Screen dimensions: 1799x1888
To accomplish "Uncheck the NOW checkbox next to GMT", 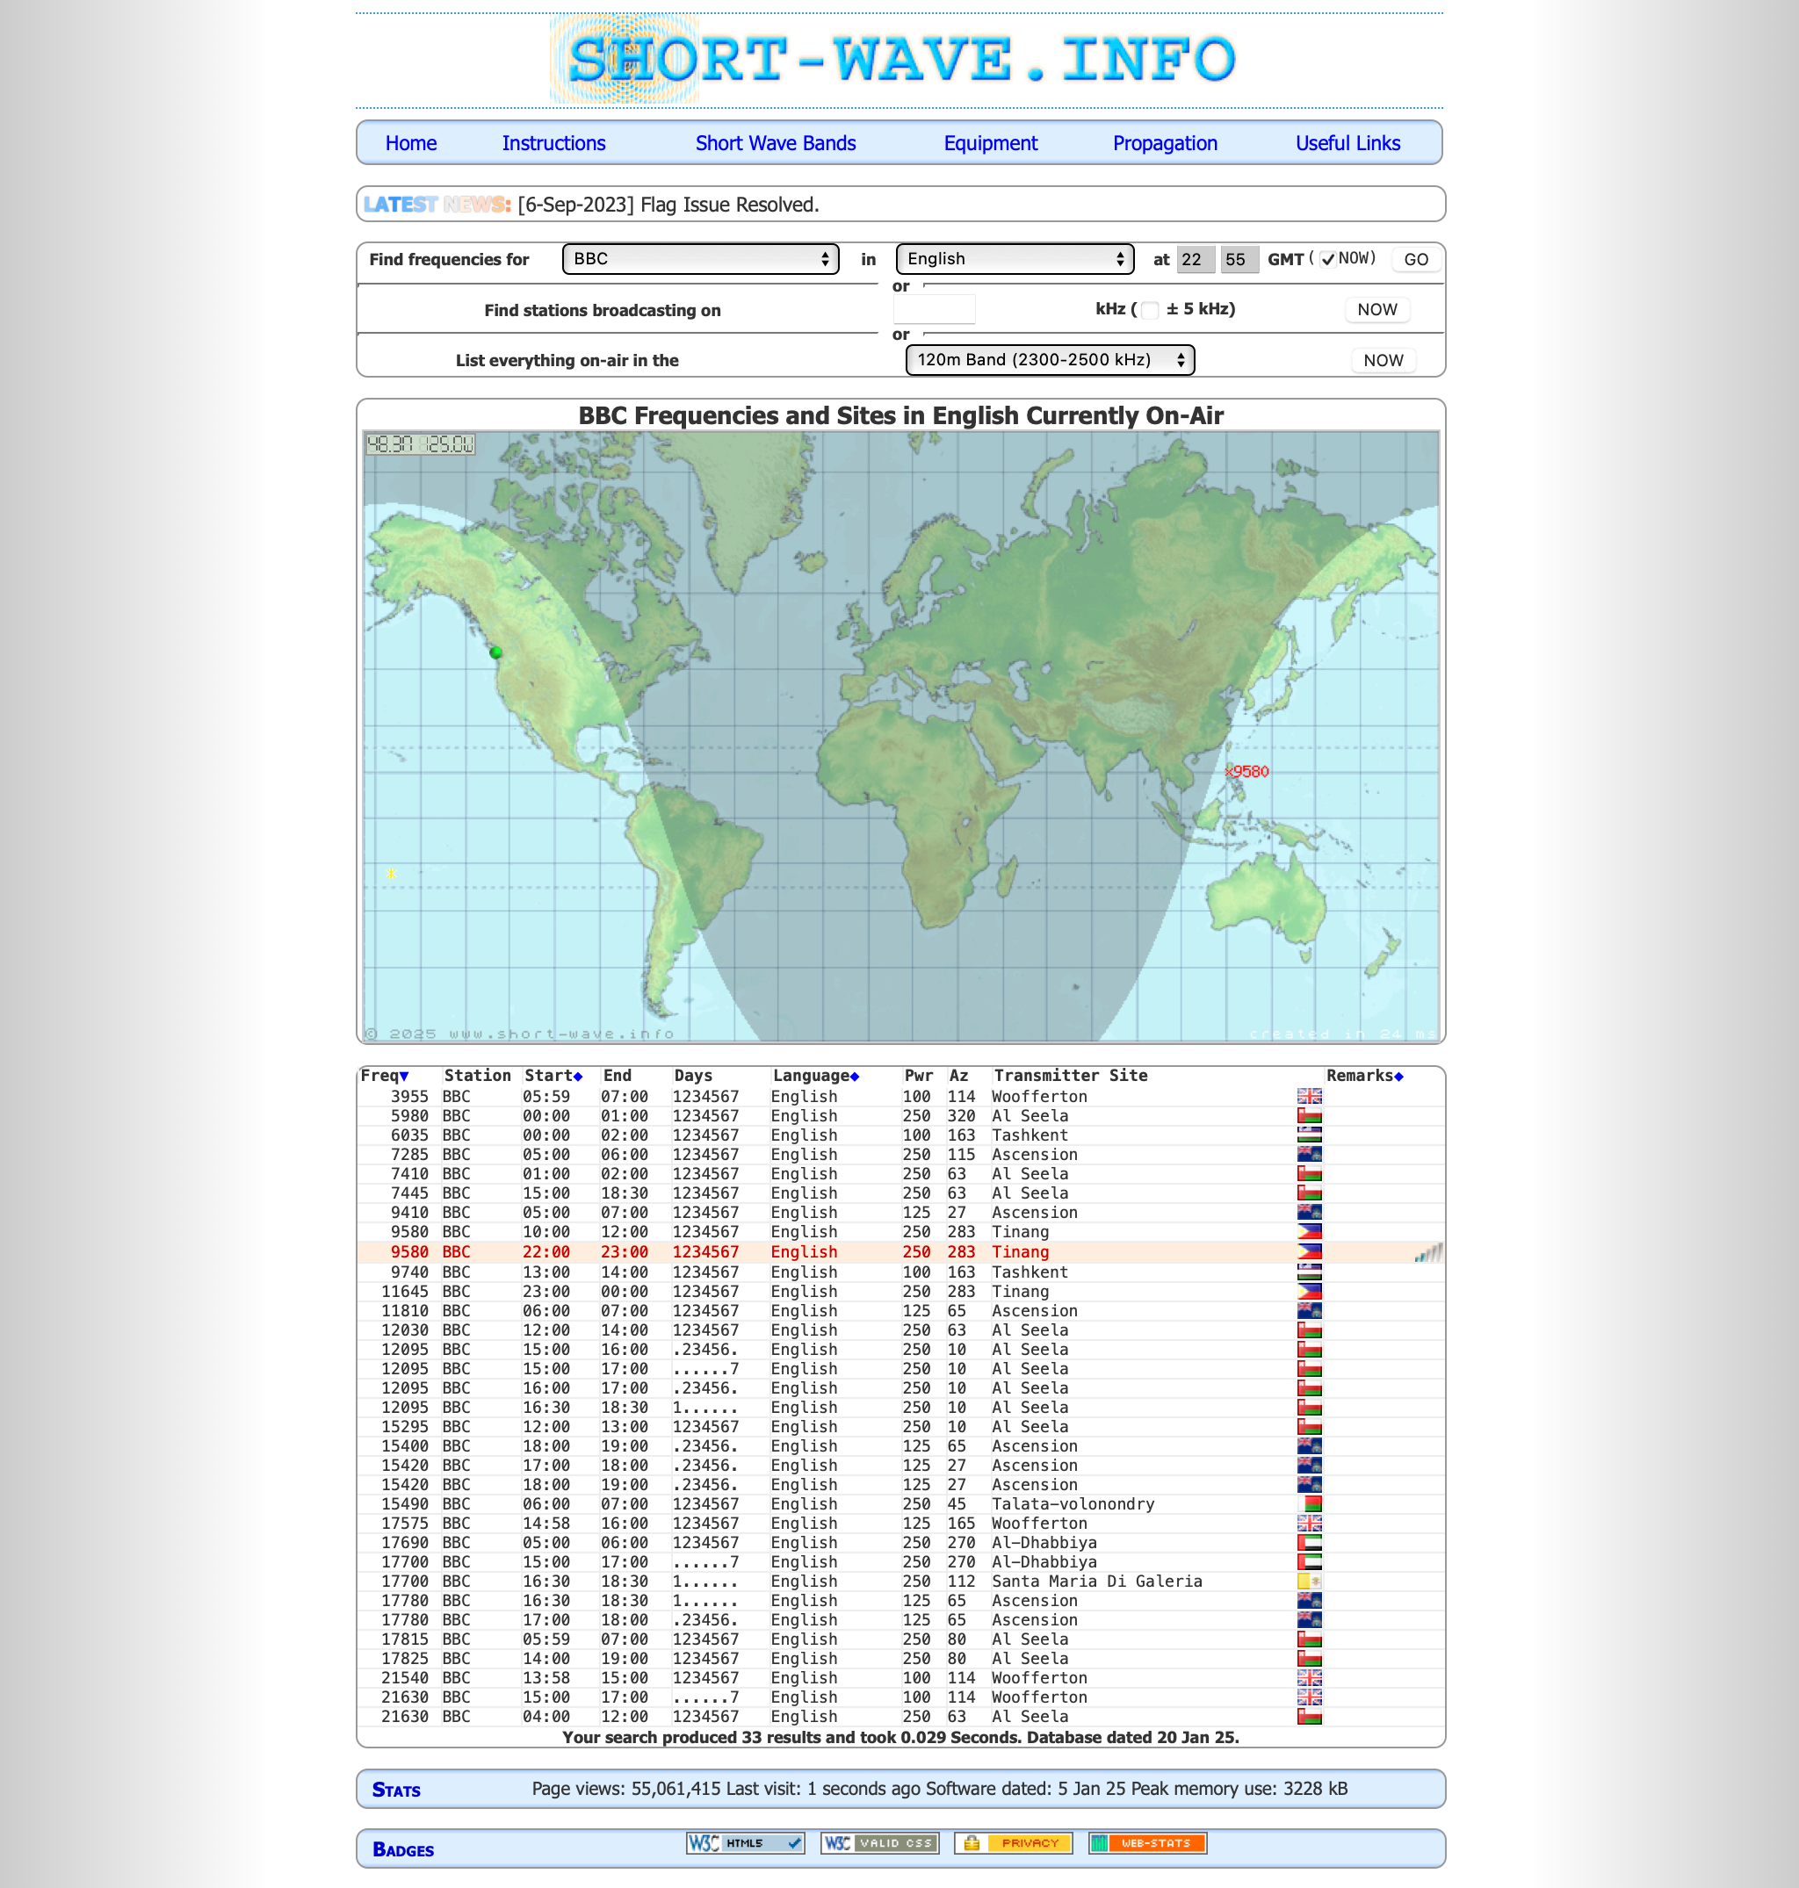I will (x=1327, y=258).
